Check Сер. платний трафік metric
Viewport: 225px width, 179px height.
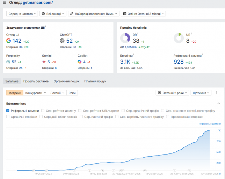coord(81,116)
